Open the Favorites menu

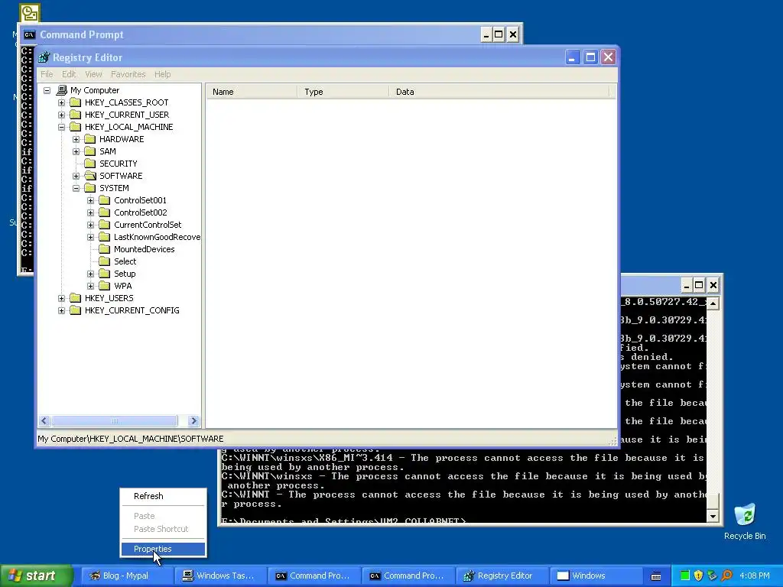click(x=128, y=74)
